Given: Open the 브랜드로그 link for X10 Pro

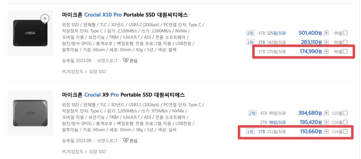Looking at the screenshot, I should [107, 60].
